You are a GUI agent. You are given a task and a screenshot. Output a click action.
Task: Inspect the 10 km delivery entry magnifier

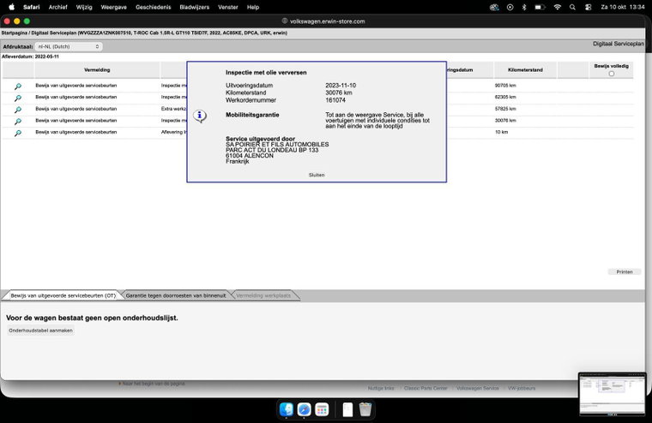(18, 133)
